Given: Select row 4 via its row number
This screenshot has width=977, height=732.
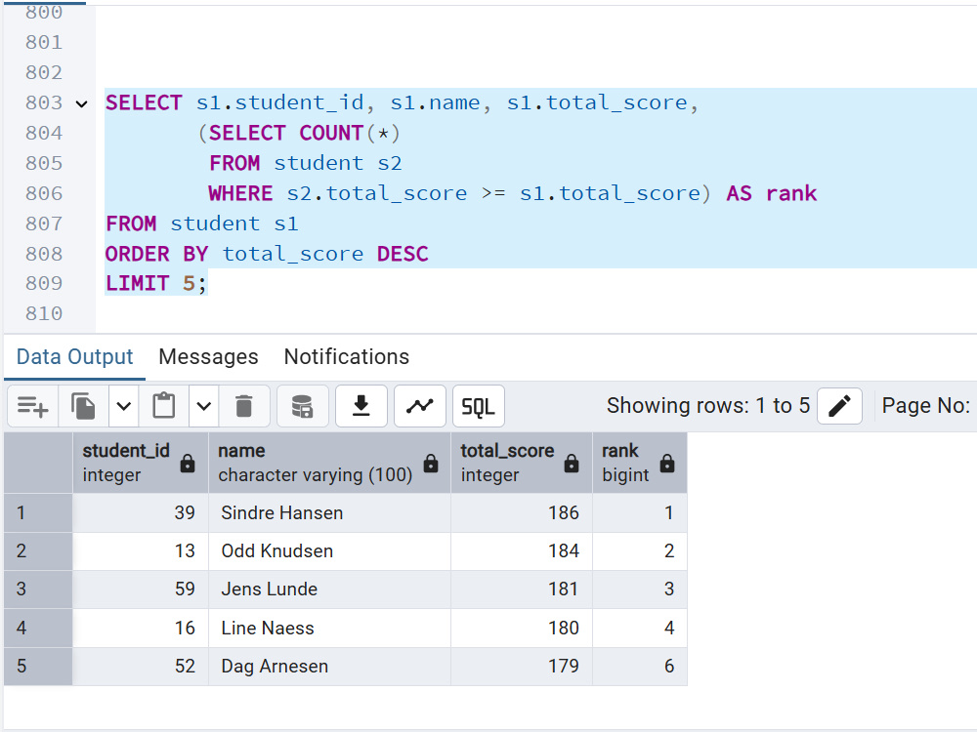Looking at the screenshot, I should (38, 628).
